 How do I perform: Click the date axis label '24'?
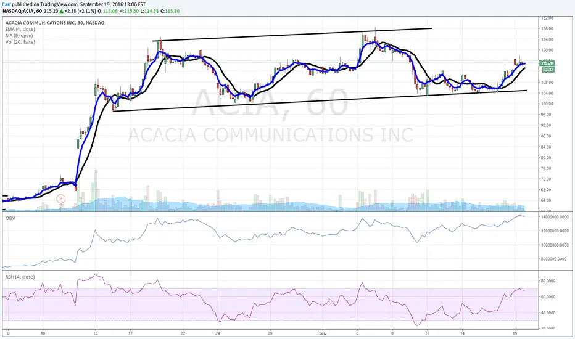[217, 333]
